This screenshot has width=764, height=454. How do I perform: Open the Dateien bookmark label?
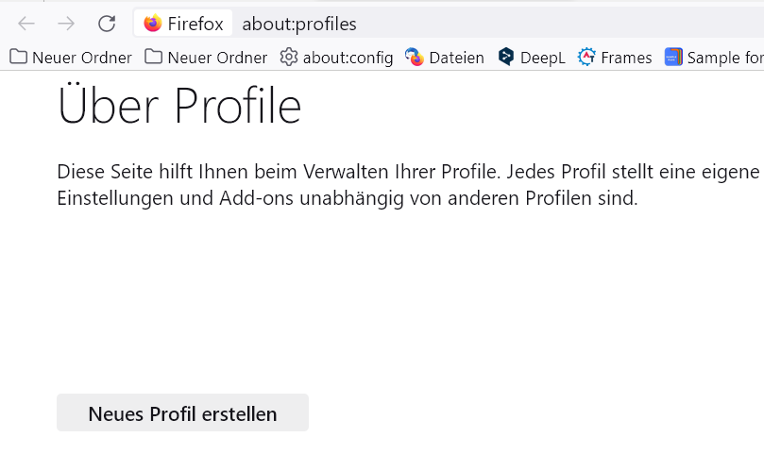coord(456,58)
